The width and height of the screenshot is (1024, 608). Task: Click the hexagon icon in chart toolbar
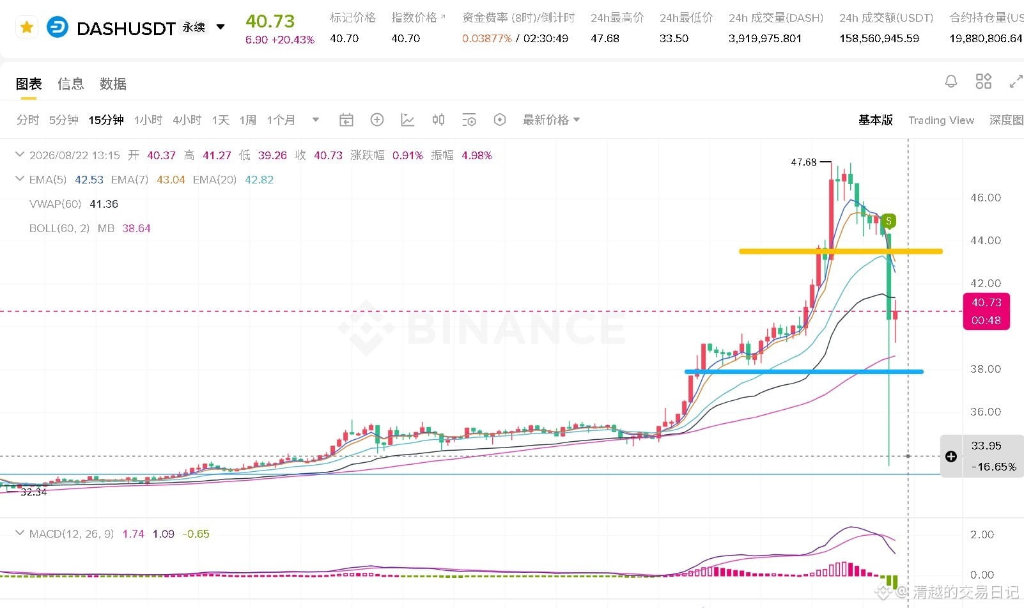(x=500, y=120)
